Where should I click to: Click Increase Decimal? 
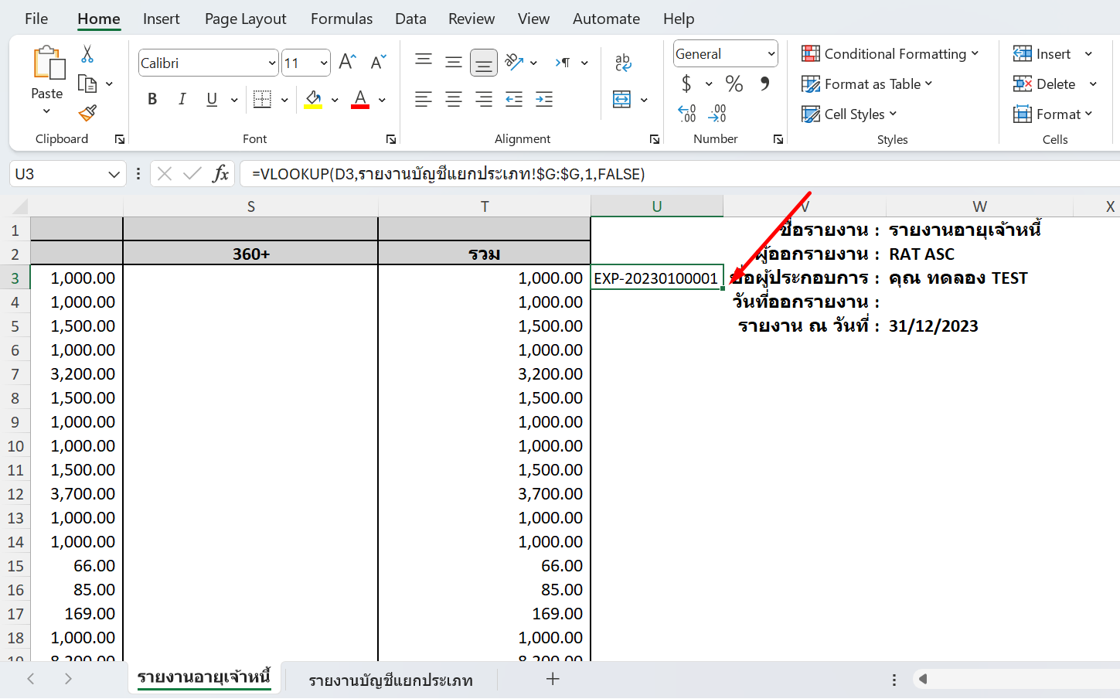(687, 114)
